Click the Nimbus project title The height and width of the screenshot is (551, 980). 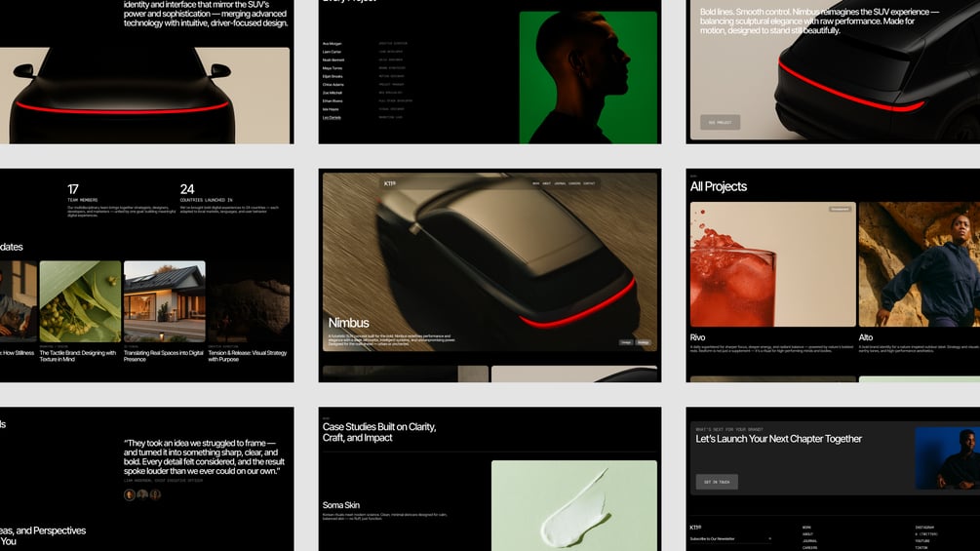coord(349,323)
